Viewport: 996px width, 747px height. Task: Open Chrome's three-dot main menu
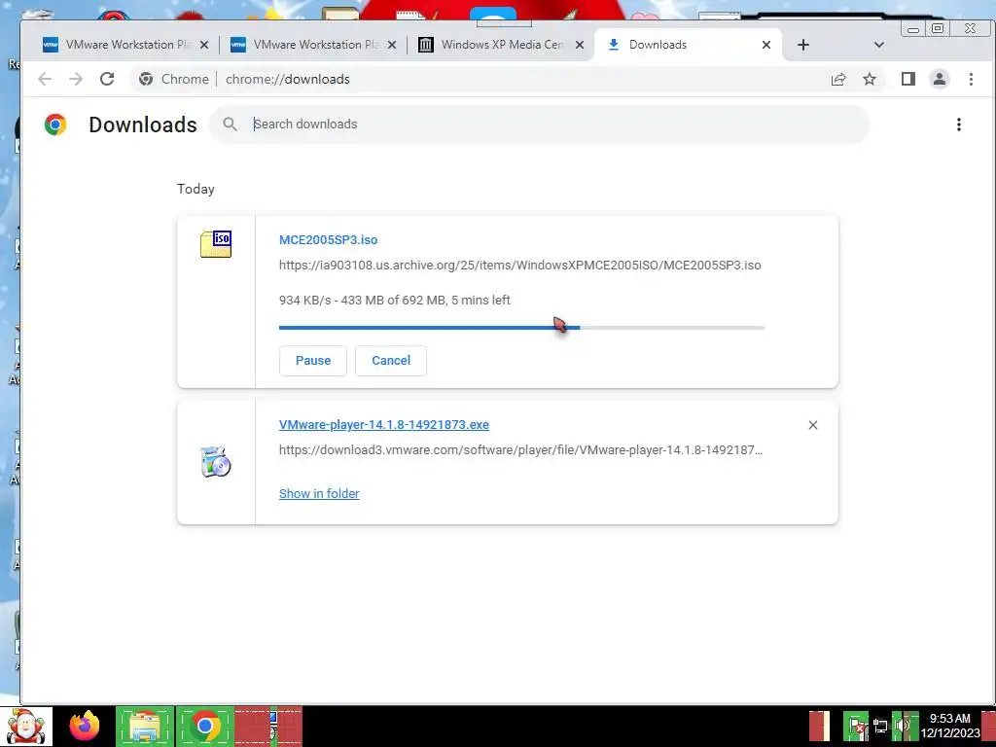coord(971,79)
